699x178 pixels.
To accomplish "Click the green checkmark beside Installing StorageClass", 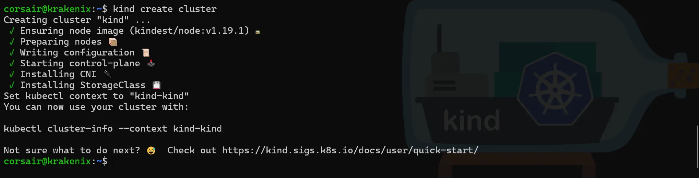I will (12, 85).
